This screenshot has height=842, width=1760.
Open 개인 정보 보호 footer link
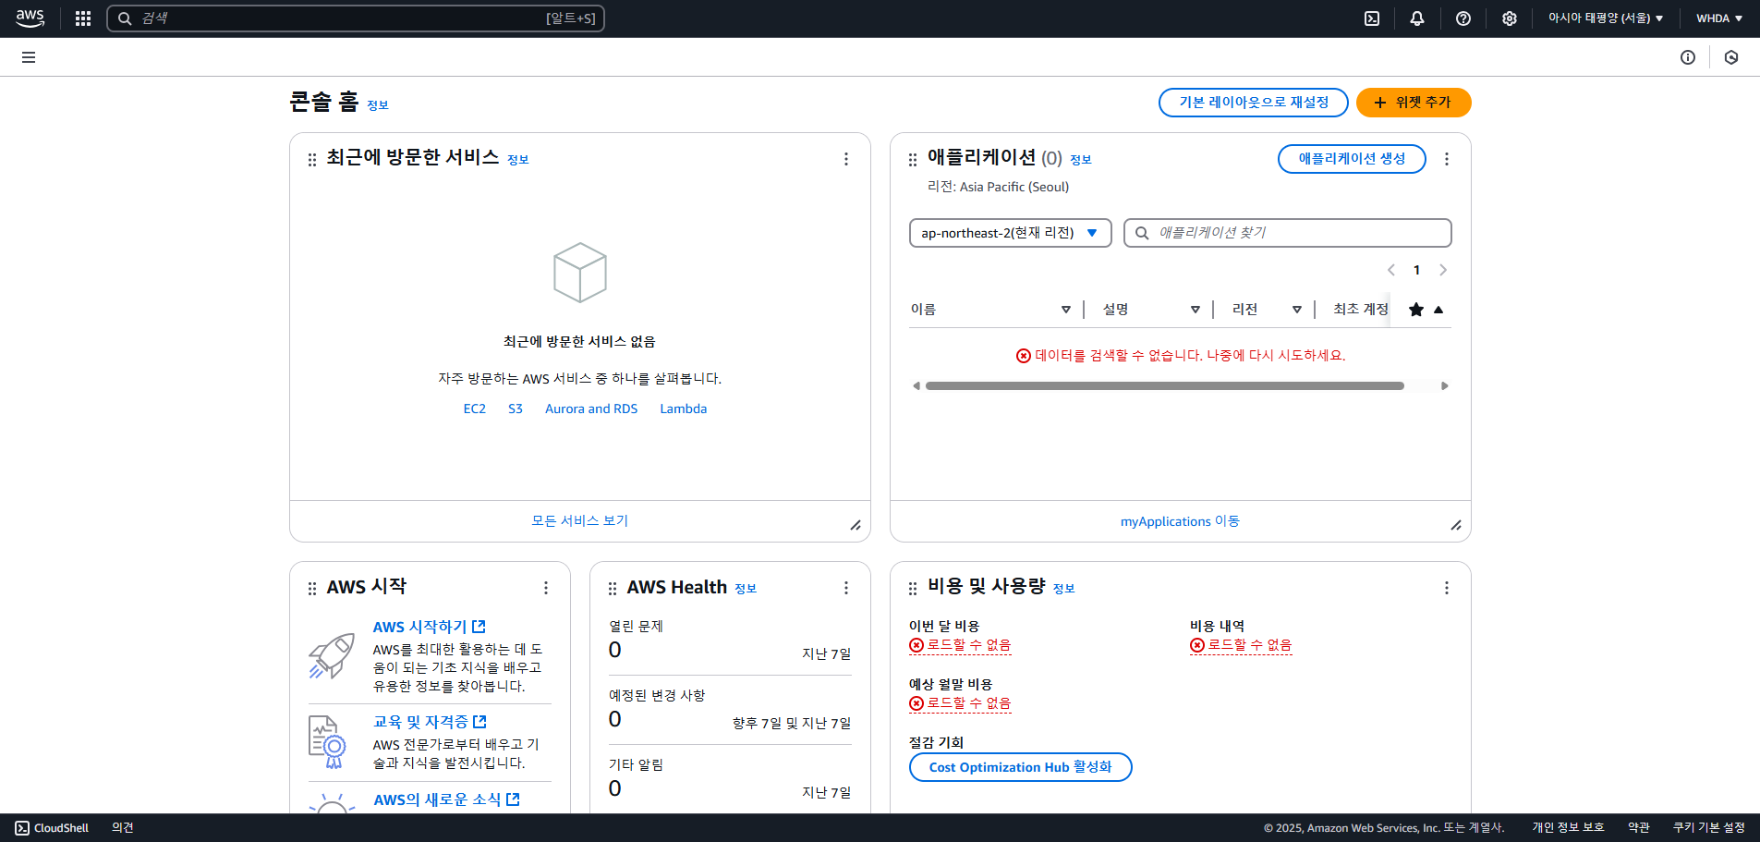[x=1568, y=828]
